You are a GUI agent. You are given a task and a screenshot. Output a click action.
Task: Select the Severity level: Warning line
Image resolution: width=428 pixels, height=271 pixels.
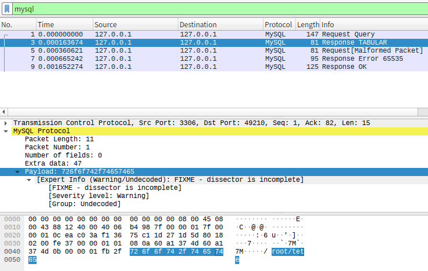[x=98, y=196]
